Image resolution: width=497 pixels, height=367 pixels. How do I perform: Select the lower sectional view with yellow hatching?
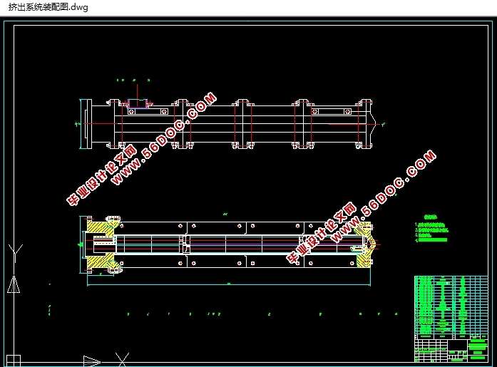229,244
